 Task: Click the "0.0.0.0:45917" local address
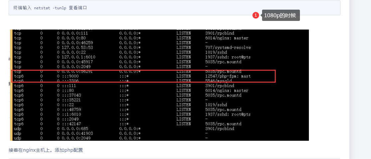(x=77, y=62)
